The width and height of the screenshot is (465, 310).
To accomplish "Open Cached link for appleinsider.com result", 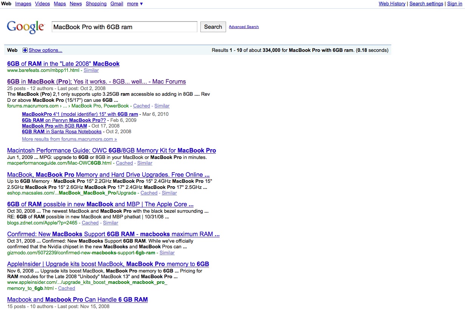I will [x=67, y=288].
